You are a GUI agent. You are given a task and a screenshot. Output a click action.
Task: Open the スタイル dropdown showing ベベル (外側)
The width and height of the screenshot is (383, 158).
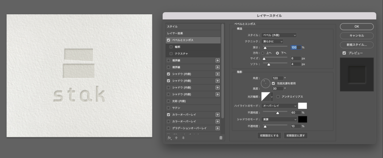279,35
